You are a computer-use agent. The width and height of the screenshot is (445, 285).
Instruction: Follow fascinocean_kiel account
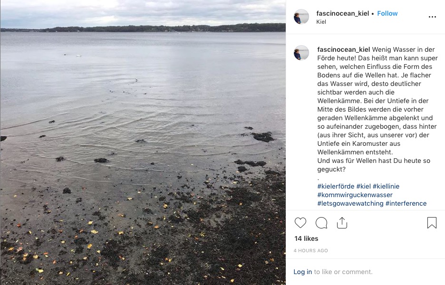[387, 13]
